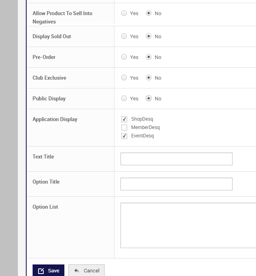256x276 pixels.
Task: Set Pre-Order to No
Action: coord(149,57)
